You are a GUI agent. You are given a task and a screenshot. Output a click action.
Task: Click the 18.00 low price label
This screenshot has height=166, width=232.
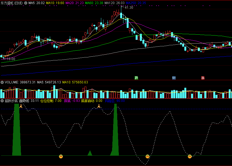(x=11, y=59)
